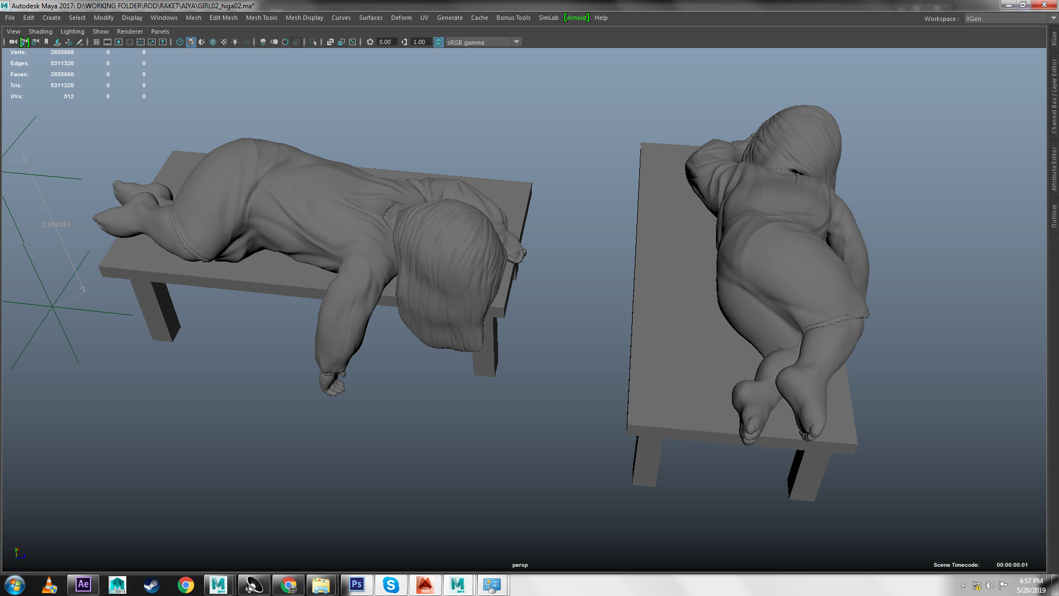The height and width of the screenshot is (596, 1059).
Task: Click the Multisample Anti-aliasing icon
Action: (x=285, y=42)
